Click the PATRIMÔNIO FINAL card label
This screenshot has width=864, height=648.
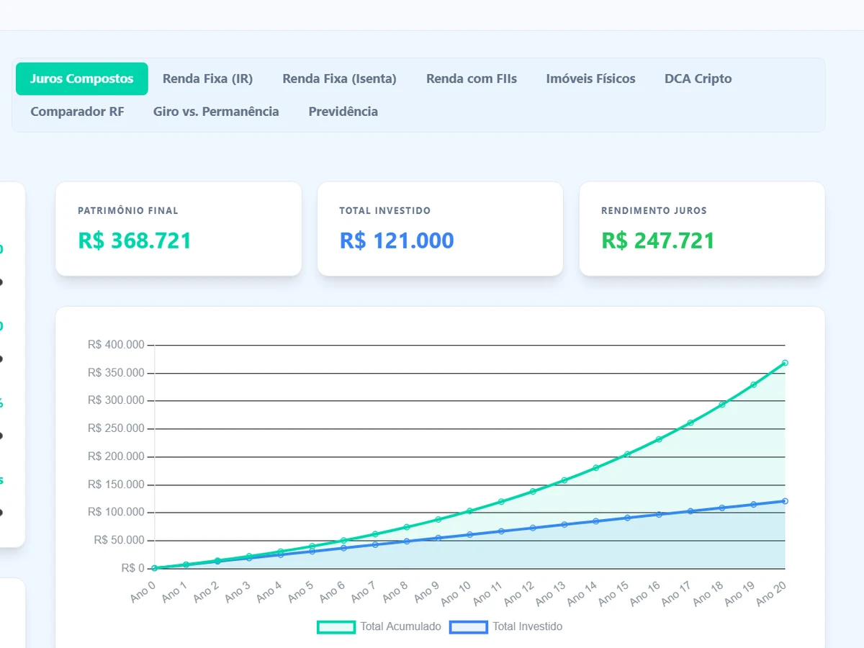[128, 211]
